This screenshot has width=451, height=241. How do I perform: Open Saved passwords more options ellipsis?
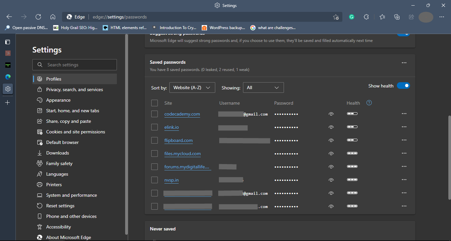tap(404, 63)
